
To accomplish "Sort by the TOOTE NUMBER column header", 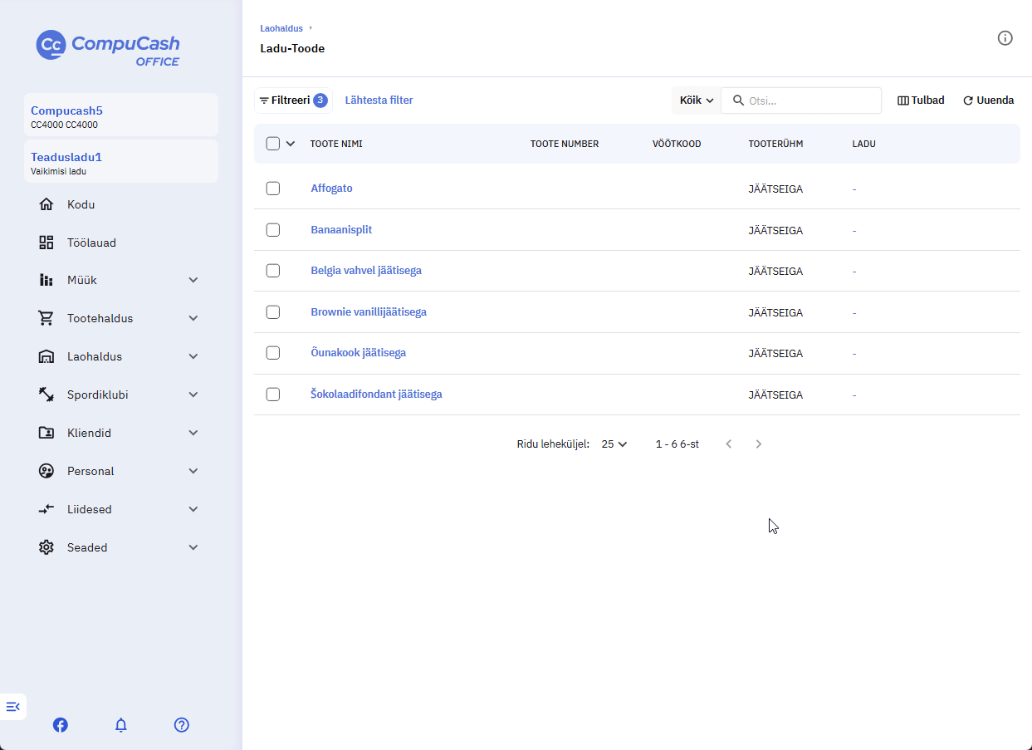I will 565,144.
